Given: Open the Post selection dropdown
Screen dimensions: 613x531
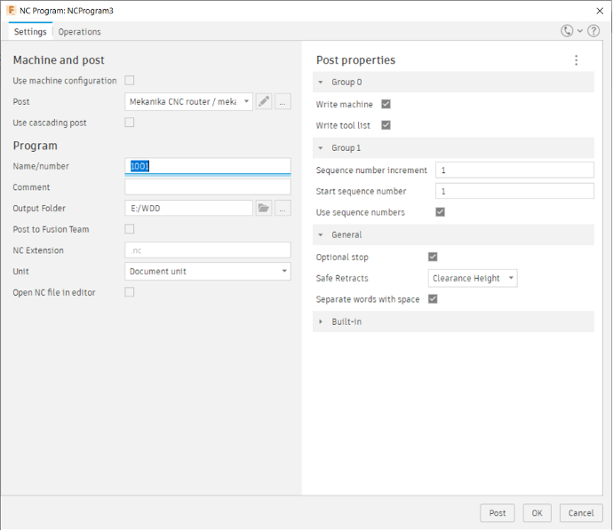Looking at the screenshot, I should point(189,101).
